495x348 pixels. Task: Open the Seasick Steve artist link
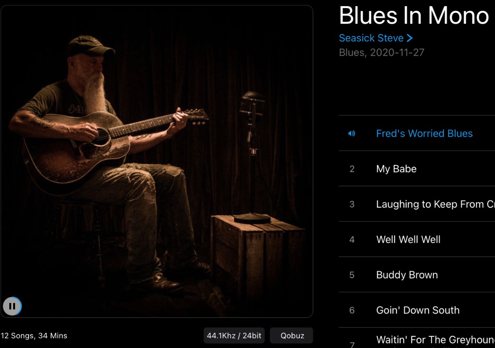coord(371,38)
